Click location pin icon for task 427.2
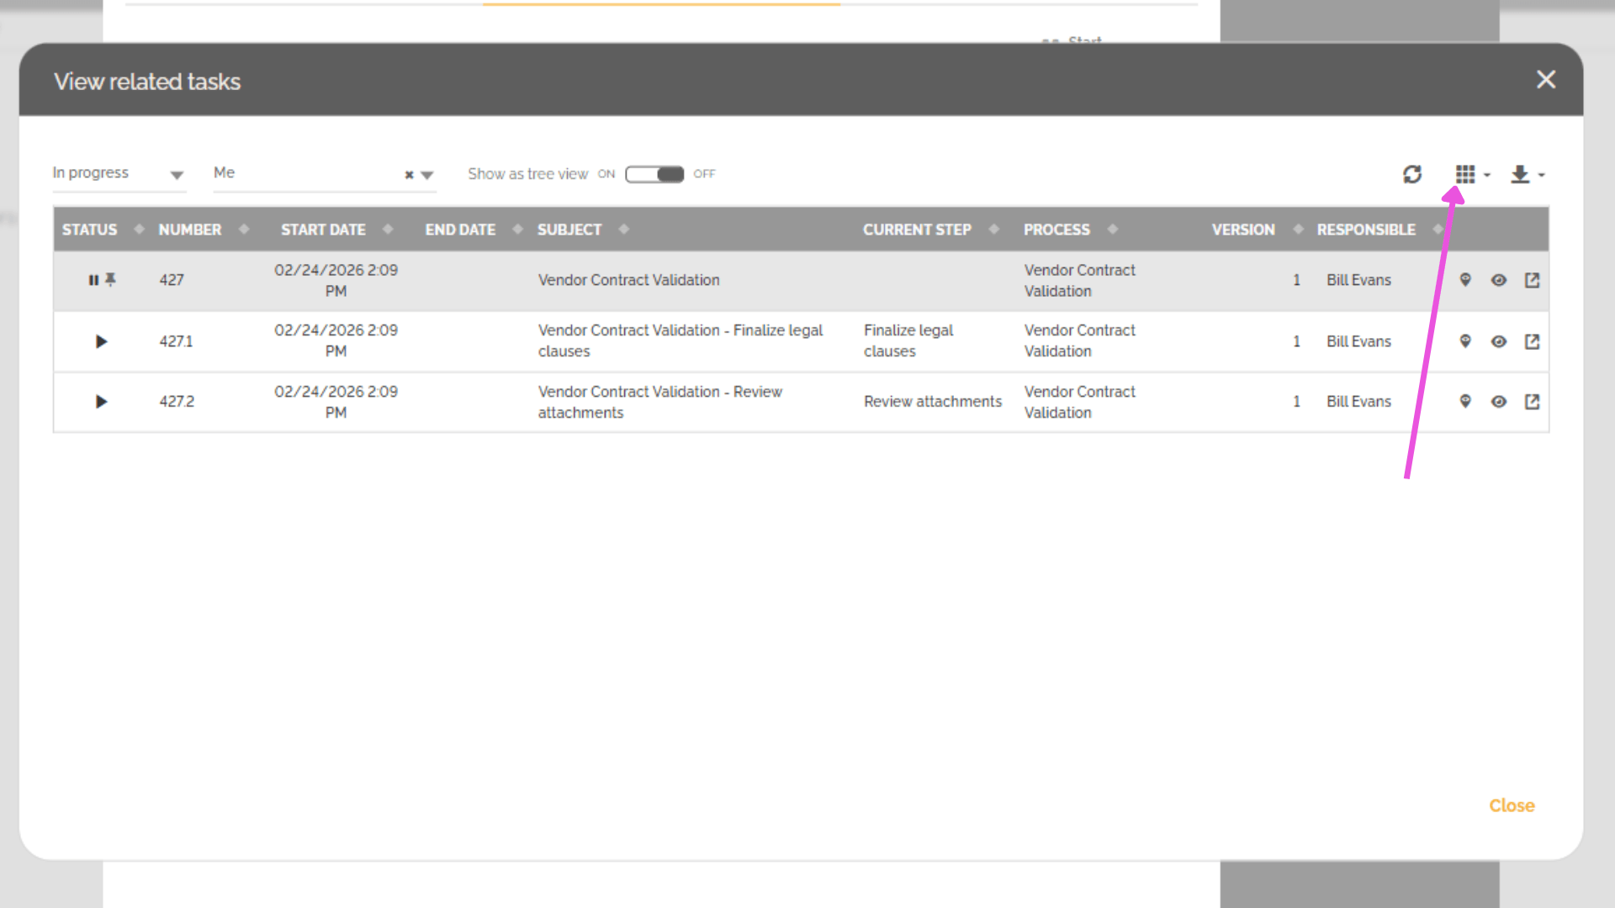This screenshot has width=1615, height=908. pyautogui.click(x=1465, y=402)
